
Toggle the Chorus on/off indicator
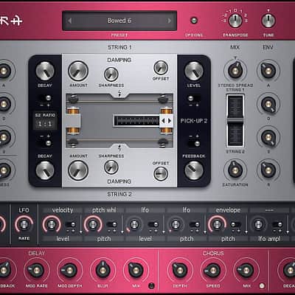(x=262, y=286)
